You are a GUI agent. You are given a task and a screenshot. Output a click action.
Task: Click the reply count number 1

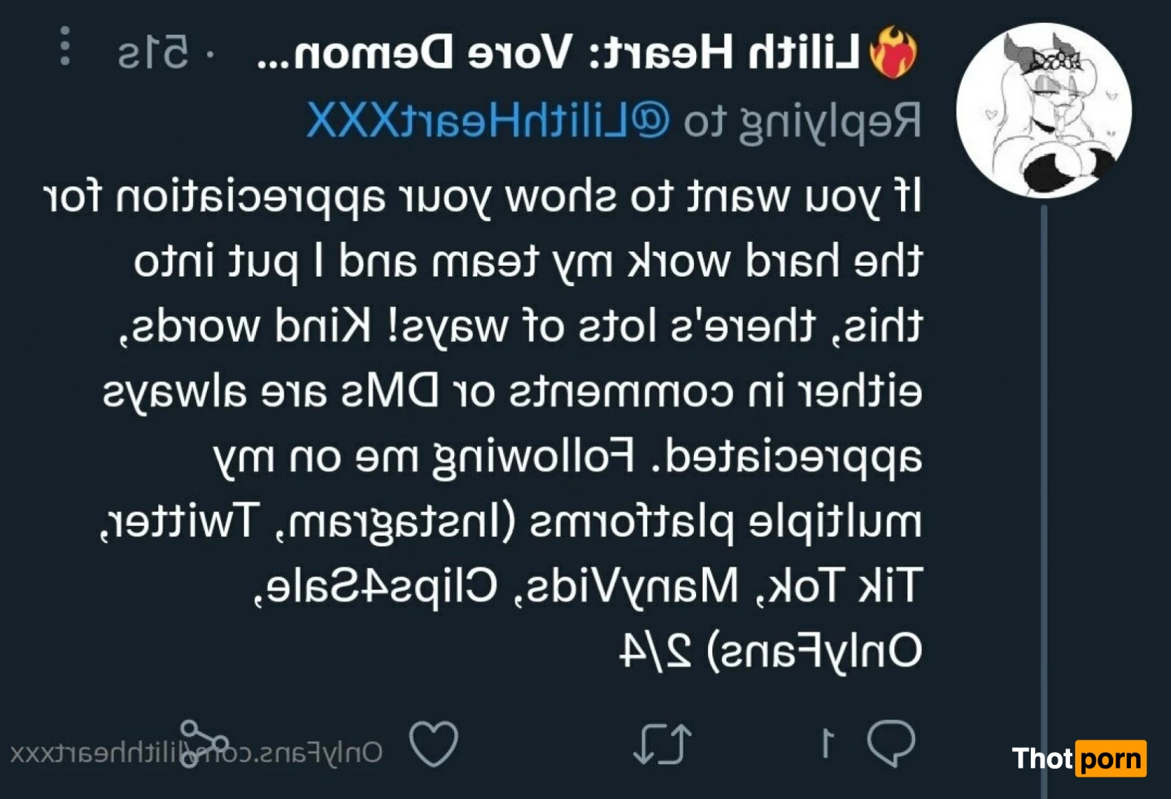click(x=827, y=743)
